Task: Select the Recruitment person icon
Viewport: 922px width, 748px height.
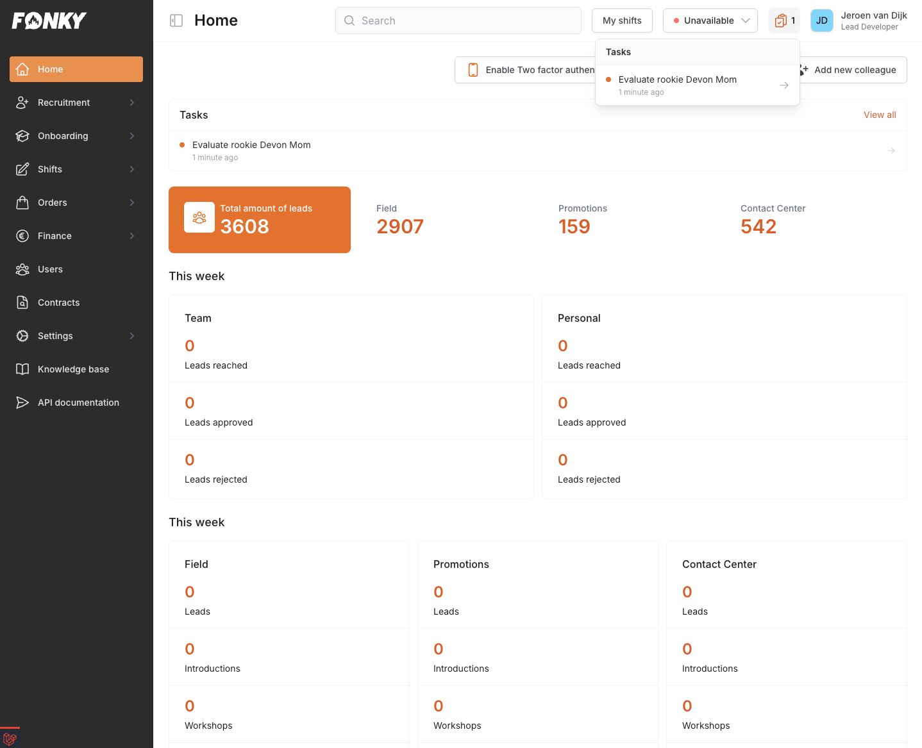Action: tap(22, 102)
